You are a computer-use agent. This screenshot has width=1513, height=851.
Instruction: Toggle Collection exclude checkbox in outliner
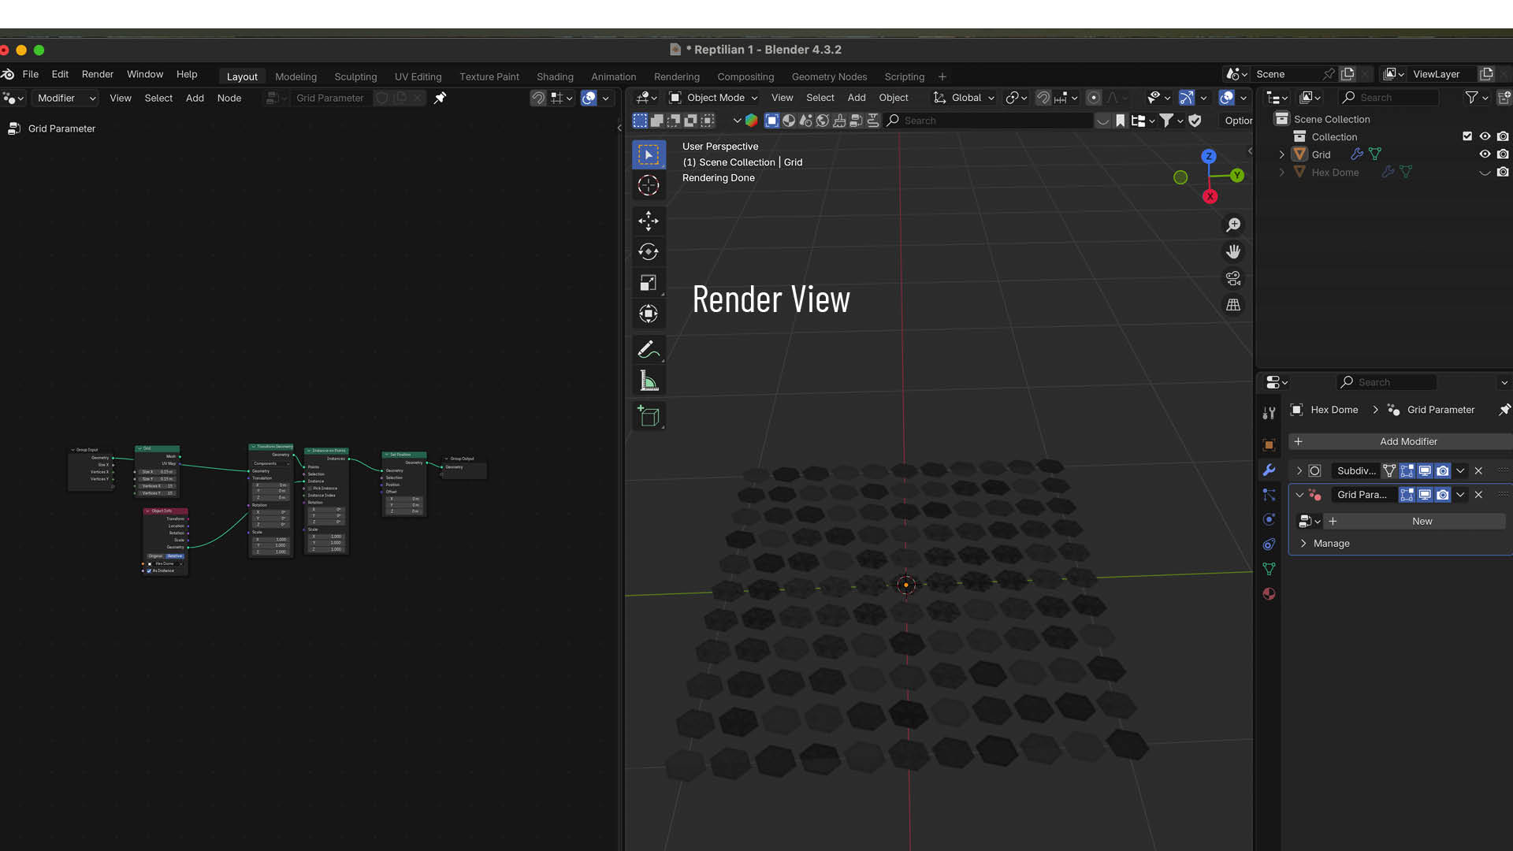pos(1467,136)
